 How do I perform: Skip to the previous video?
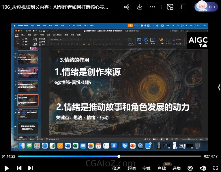coord(19,168)
